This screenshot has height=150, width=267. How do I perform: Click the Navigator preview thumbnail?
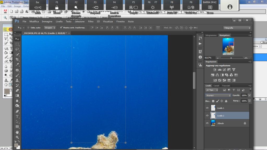(228, 46)
